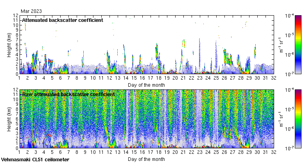Select the "Attenuated backscatter coefficient" title in upper plot
Image resolution: width=305 pixels, height=164 pixels.
coord(63,20)
